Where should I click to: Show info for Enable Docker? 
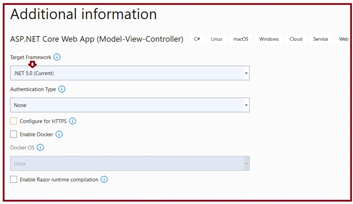point(59,135)
